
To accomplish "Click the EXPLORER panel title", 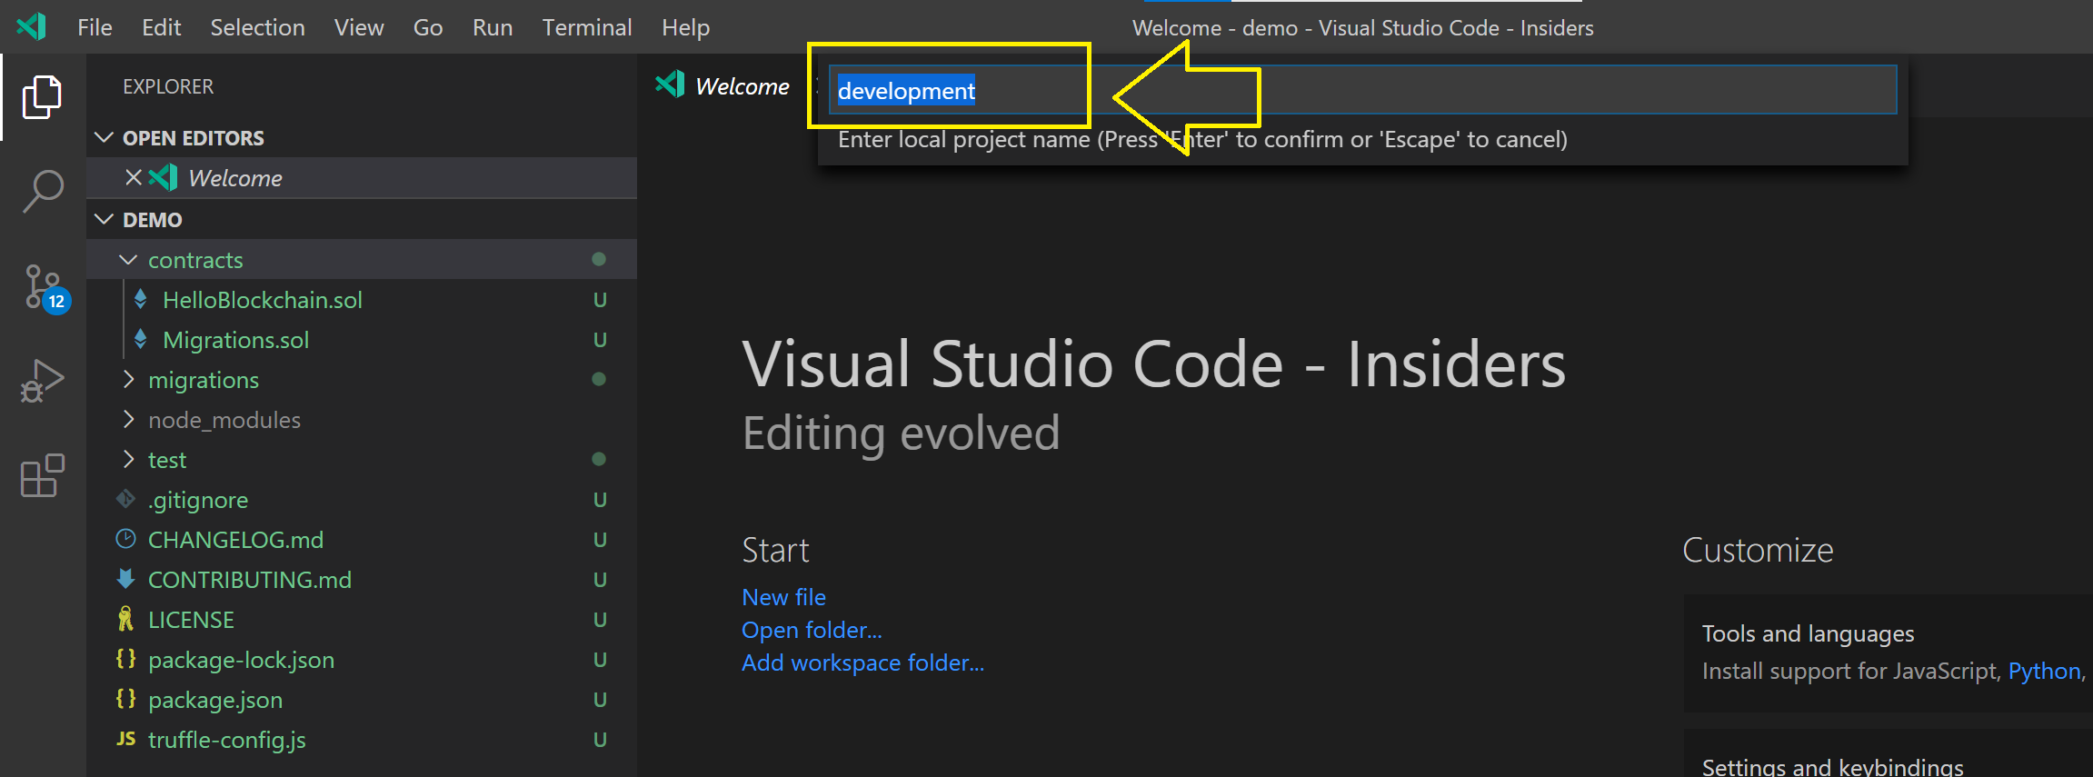I will (168, 86).
